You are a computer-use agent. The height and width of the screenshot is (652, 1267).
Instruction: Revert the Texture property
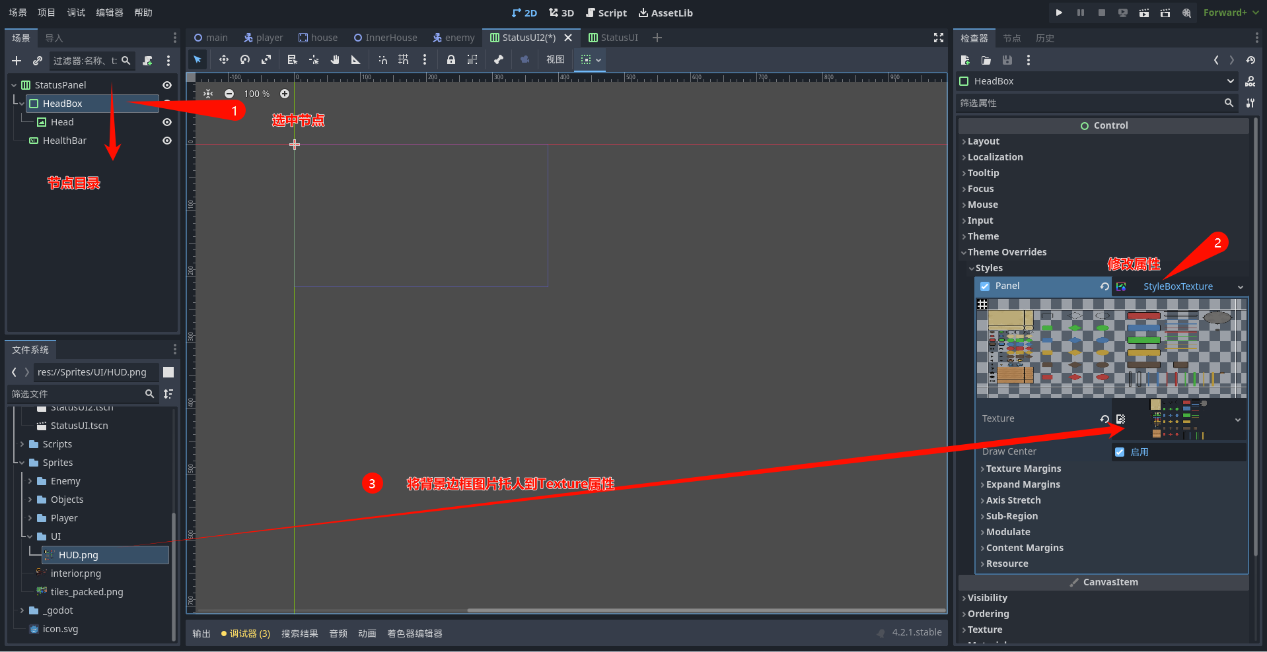pos(1104,419)
